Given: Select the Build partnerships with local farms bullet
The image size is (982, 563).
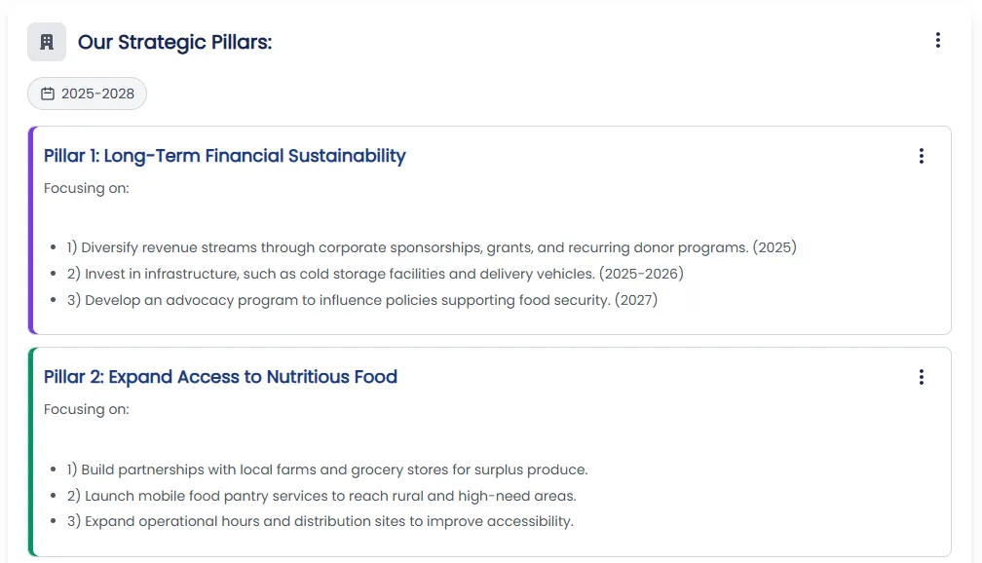Looking at the screenshot, I should 327,469.
